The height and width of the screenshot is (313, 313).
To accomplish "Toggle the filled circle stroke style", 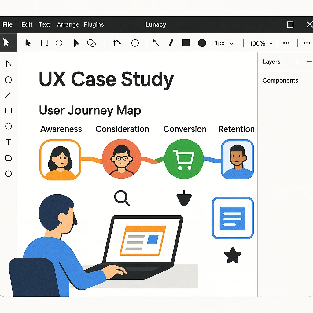I will [202, 43].
